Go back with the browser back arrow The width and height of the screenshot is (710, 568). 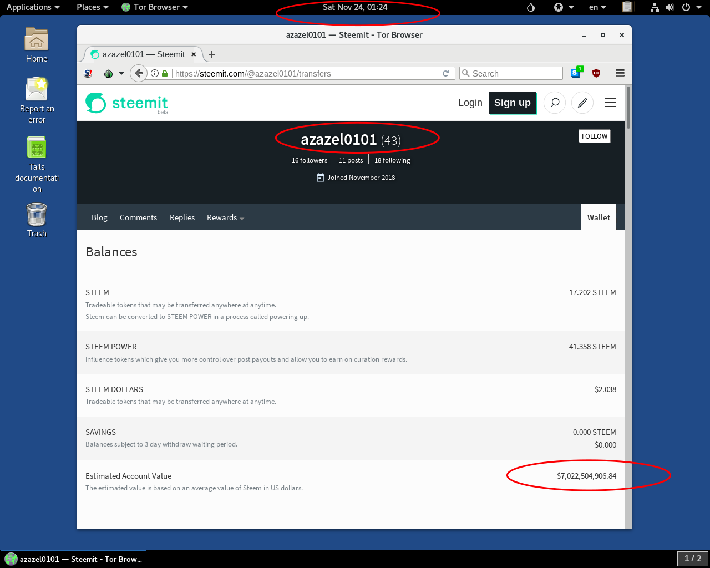point(139,73)
